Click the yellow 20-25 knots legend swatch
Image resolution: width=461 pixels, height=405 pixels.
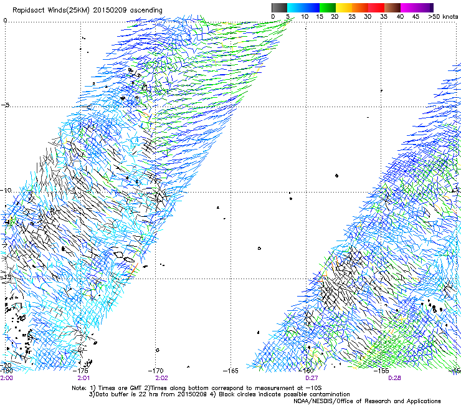344,7
